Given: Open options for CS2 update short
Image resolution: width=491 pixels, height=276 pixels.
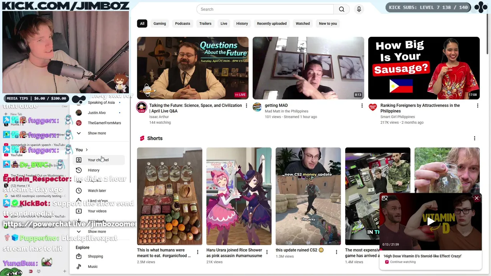Looking at the screenshot, I should pos(336,252).
